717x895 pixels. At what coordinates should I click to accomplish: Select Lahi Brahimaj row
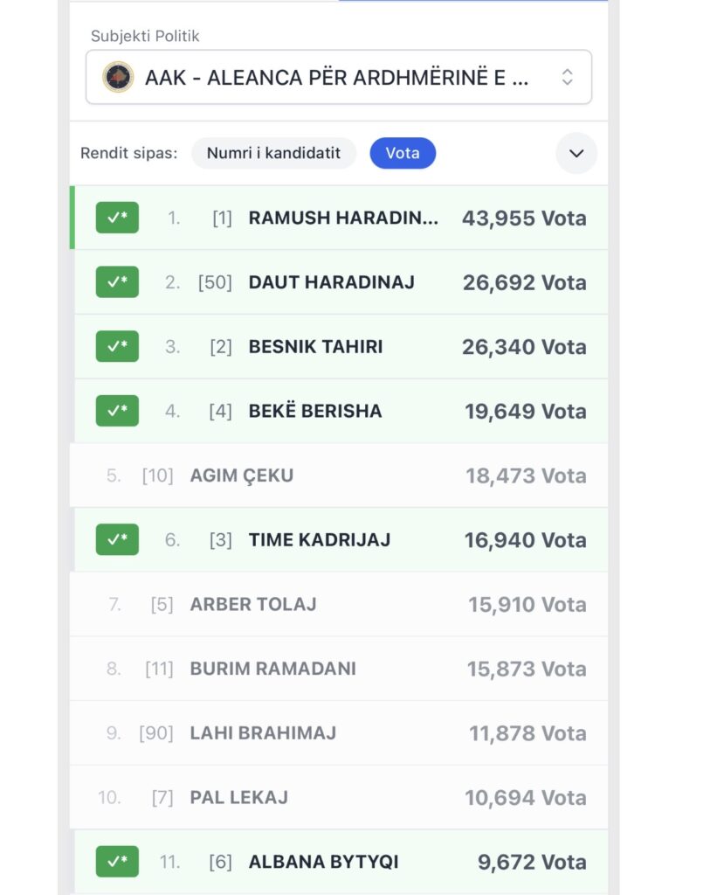point(339,732)
